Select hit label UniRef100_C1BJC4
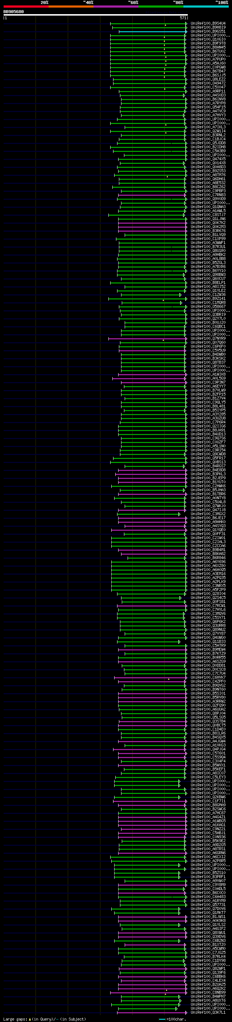Screen dimensions: 232x1022 click(208, 139)
